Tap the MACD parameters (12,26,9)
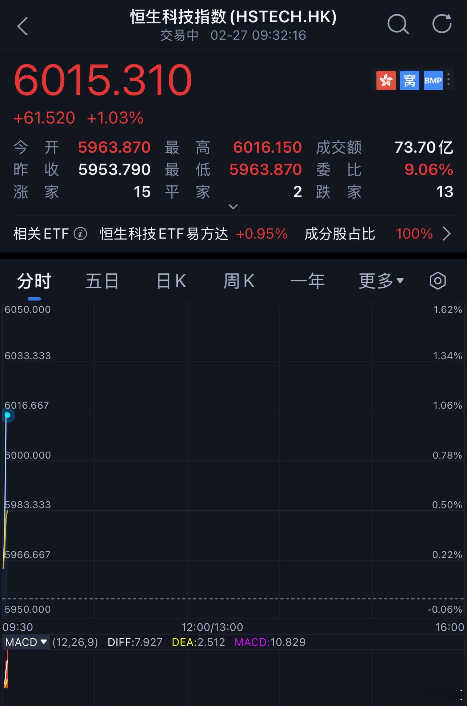Screen dimensions: 467x706 (x=75, y=642)
